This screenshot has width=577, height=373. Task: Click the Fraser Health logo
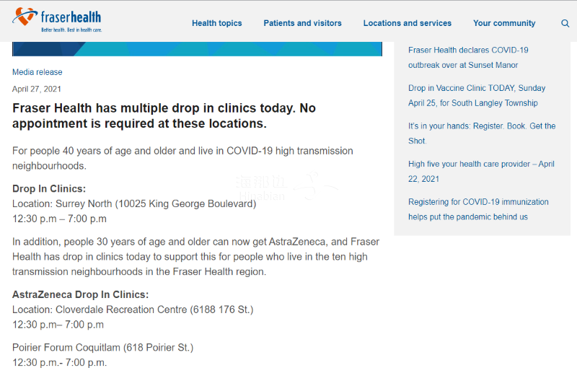[57, 19]
